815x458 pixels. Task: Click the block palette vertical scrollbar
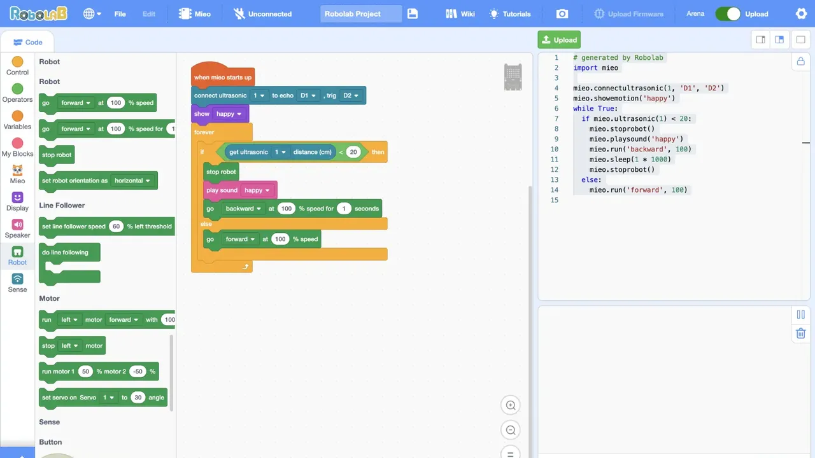pyautogui.click(x=171, y=372)
